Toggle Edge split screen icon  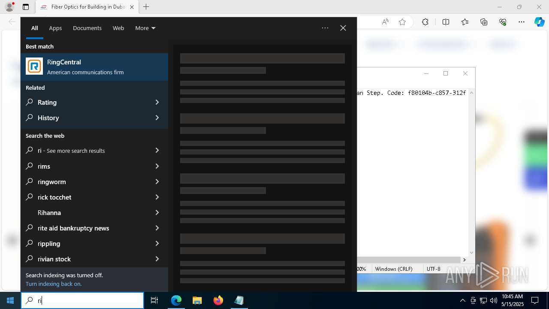[x=446, y=22]
